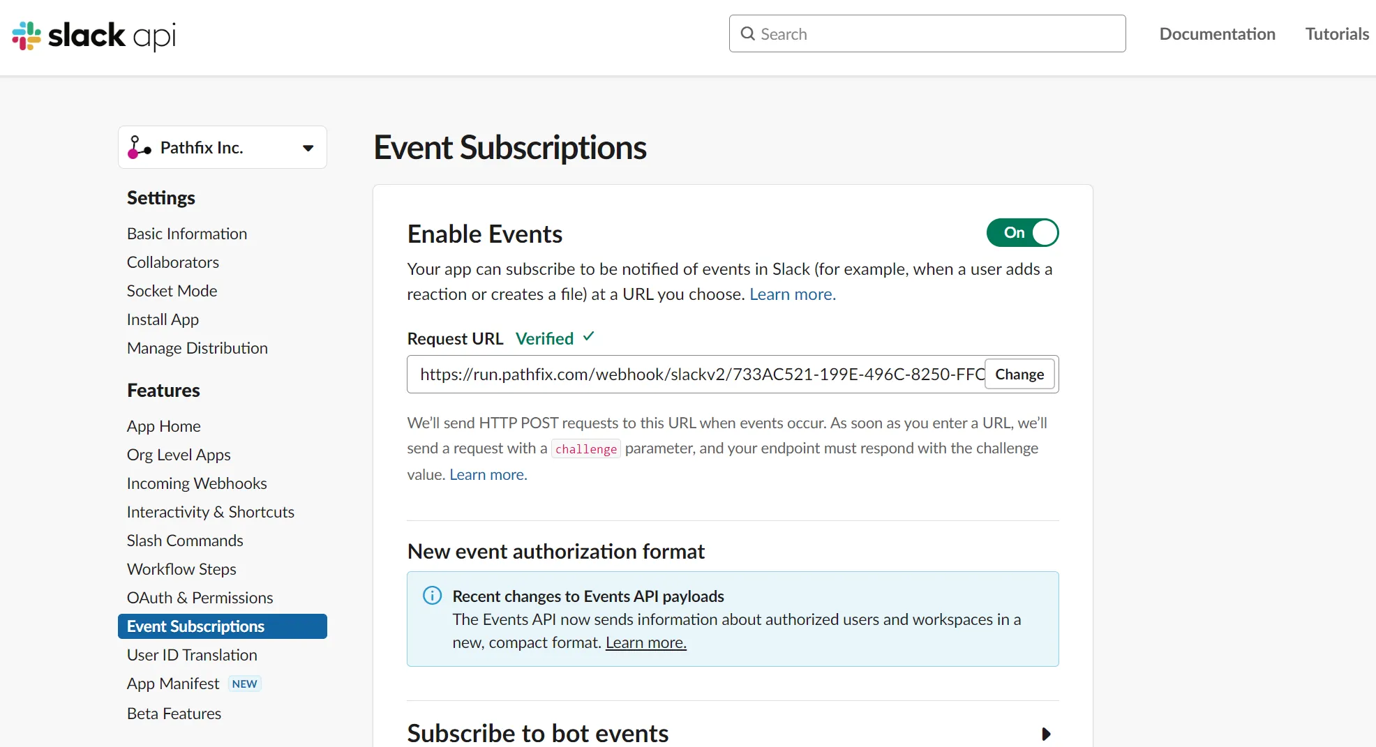Image resolution: width=1376 pixels, height=747 pixels.
Task: Open OAuth & Permissions page
Action: 200,598
